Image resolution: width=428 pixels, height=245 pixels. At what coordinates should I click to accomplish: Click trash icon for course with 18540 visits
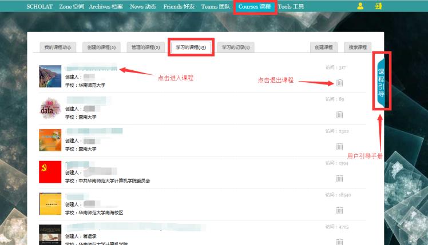pyautogui.click(x=340, y=210)
